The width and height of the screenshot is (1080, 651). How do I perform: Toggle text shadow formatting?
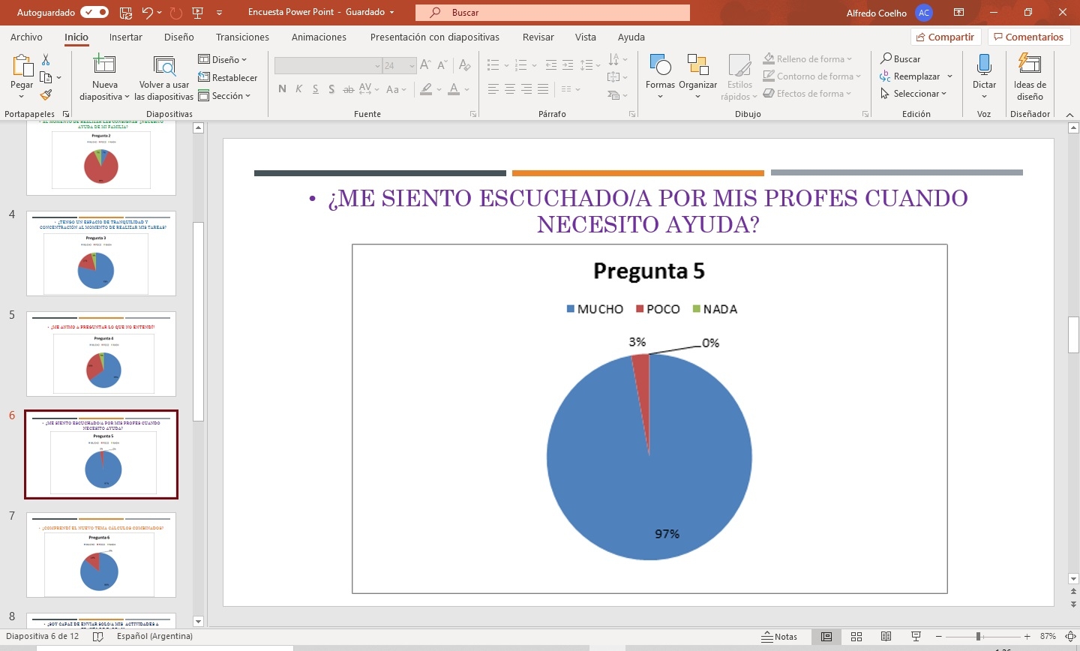click(x=332, y=89)
